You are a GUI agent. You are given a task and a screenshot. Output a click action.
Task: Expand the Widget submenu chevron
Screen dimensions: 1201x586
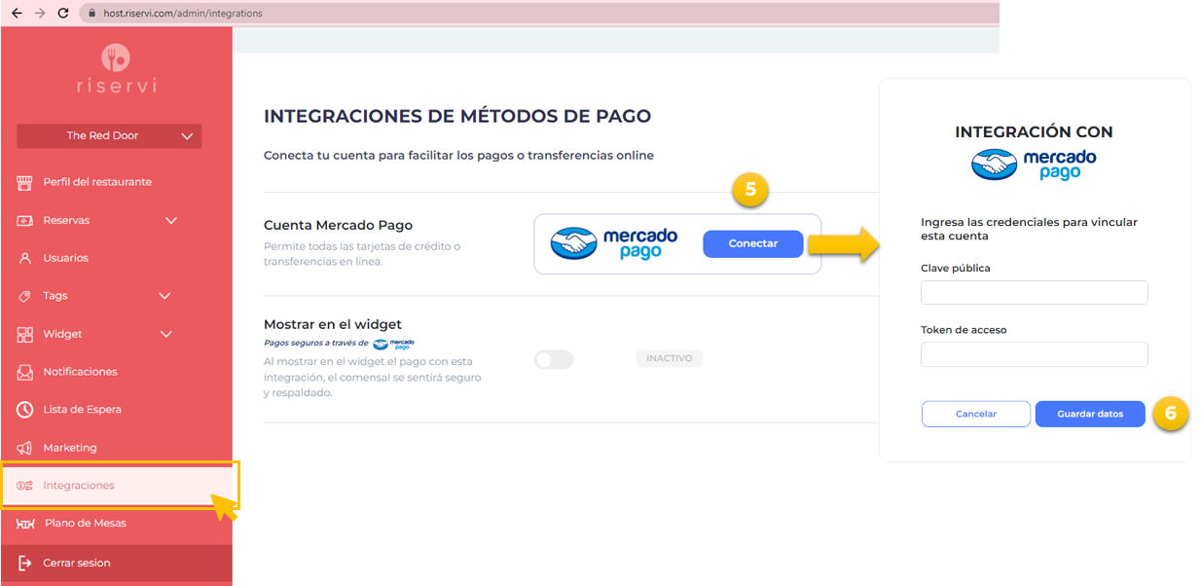point(166,334)
